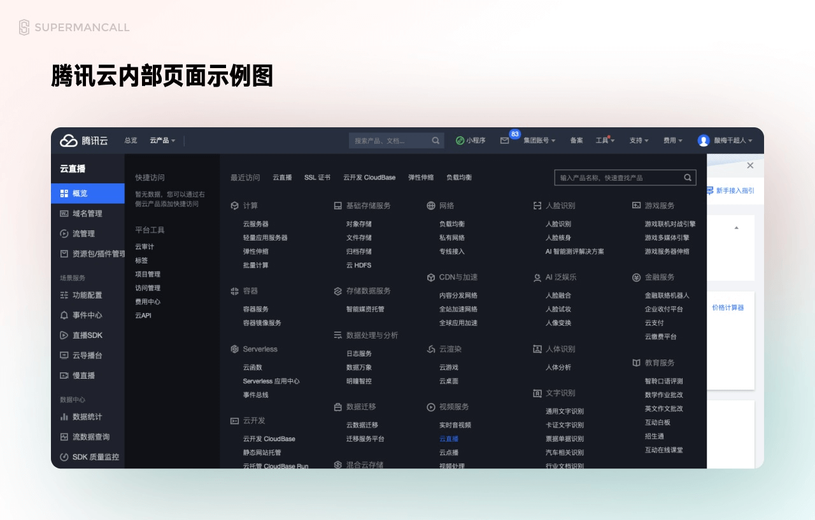The width and height of the screenshot is (815, 520).
Task: Collapse the panel with the up arrow
Action: (x=737, y=228)
